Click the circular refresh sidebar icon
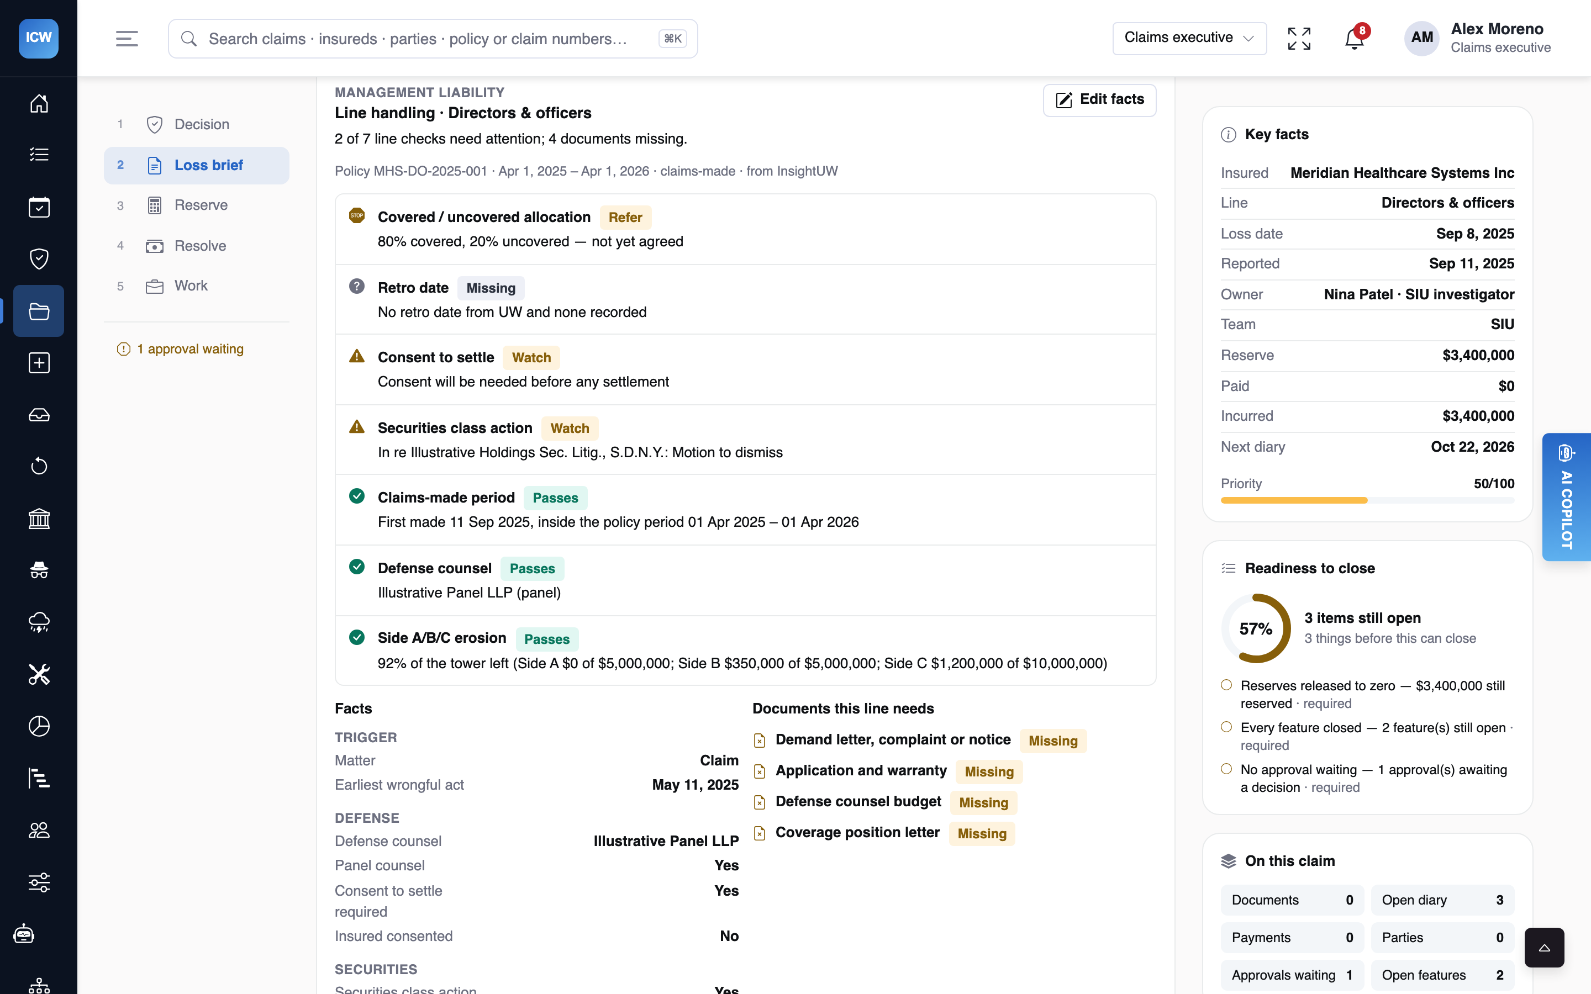This screenshot has height=994, width=1591. coord(39,466)
